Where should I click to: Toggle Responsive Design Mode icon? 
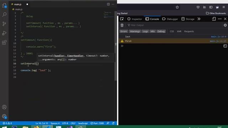click(214, 19)
